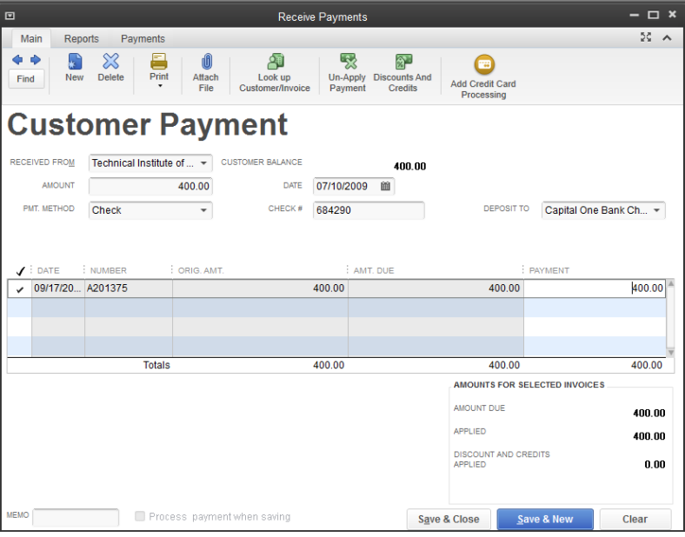This screenshot has width=685, height=537.
Task: Click the Delete icon
Action: [110, 62]
